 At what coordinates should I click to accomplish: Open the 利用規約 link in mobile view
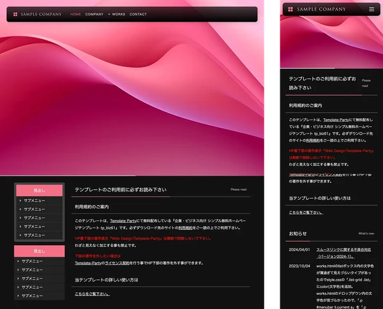313,140
